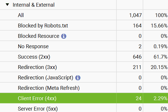Click the 61.7% percentage for Success
The width and height of the screenshot is (168, 112).
coord(161,57)
